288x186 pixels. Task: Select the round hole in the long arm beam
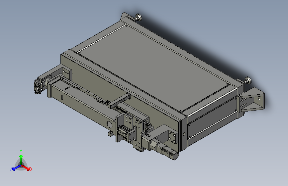(x=109, y=124)
